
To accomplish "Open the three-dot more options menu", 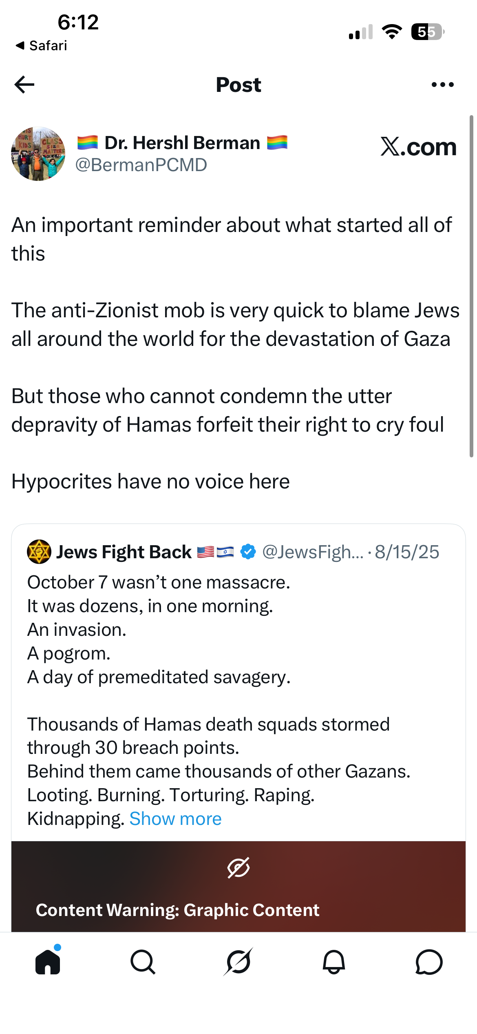I will (x=442, y=85).
